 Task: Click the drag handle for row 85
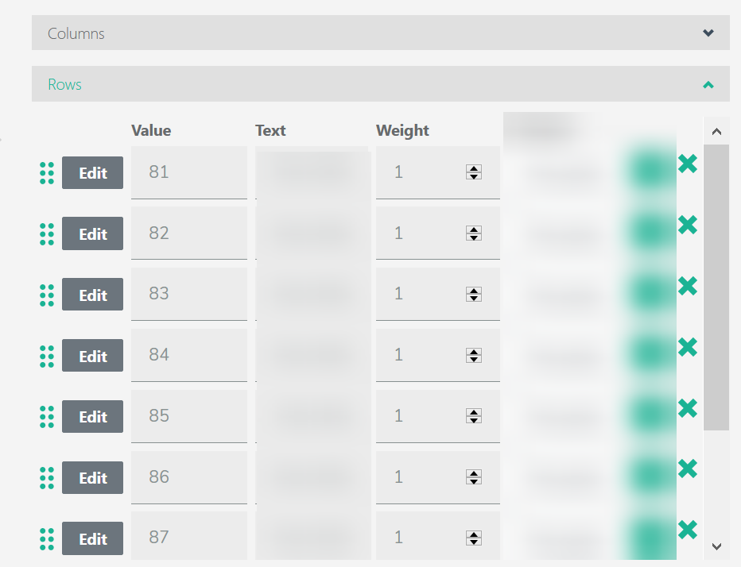[x=47, y=417]
